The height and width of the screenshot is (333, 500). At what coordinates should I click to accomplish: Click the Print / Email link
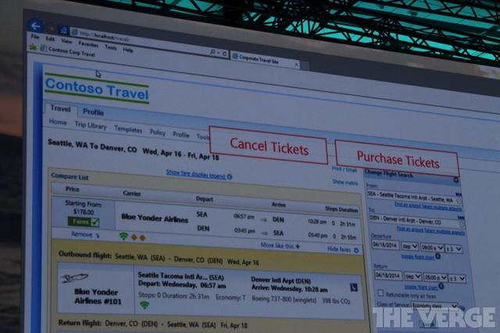(x=344, y=169)
